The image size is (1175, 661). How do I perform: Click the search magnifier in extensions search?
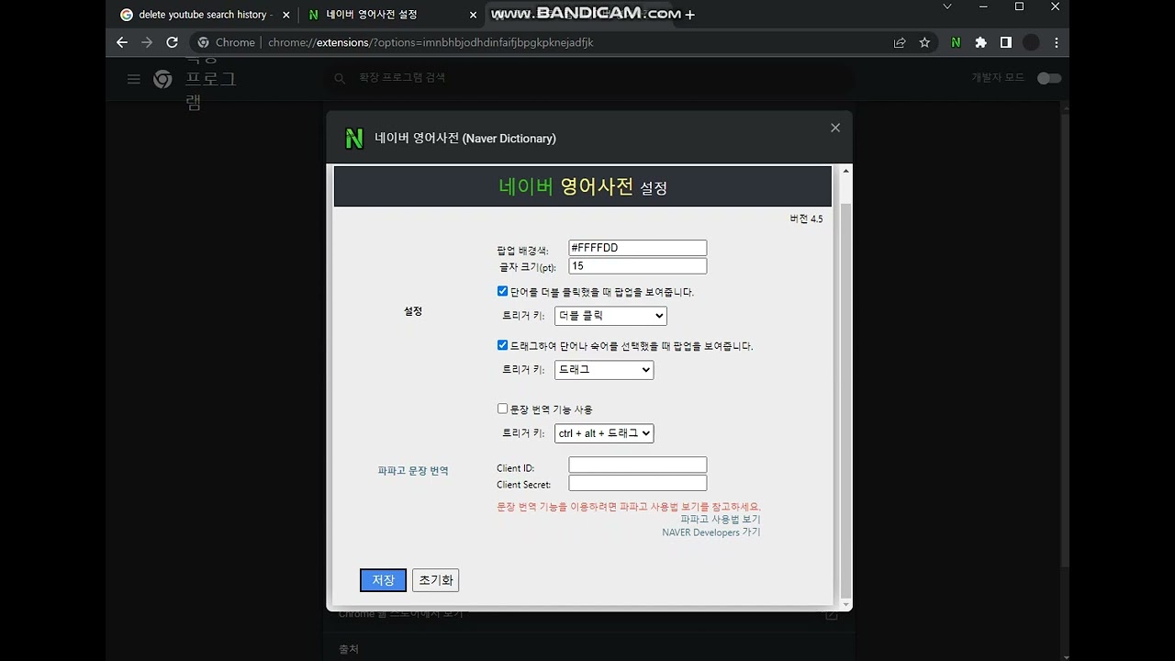tap(340, 79)
